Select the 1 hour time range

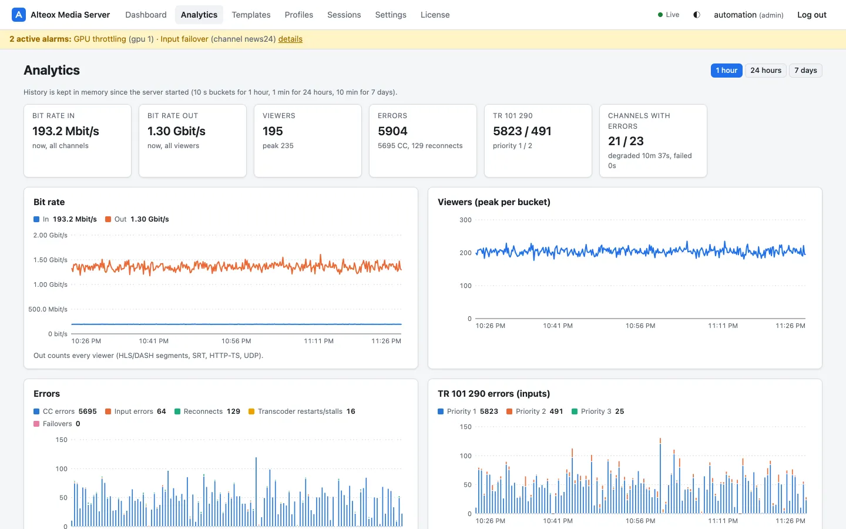(727, 71)
